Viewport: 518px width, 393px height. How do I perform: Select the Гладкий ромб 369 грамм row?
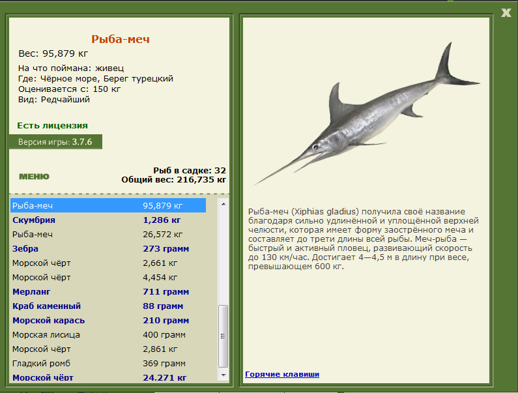click(x=108, y=363)
